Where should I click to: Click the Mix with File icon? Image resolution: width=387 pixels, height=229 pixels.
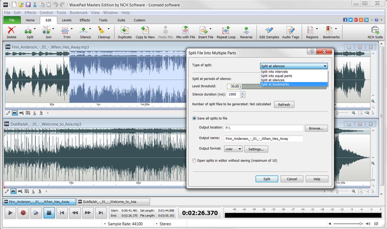pos(186,31)
